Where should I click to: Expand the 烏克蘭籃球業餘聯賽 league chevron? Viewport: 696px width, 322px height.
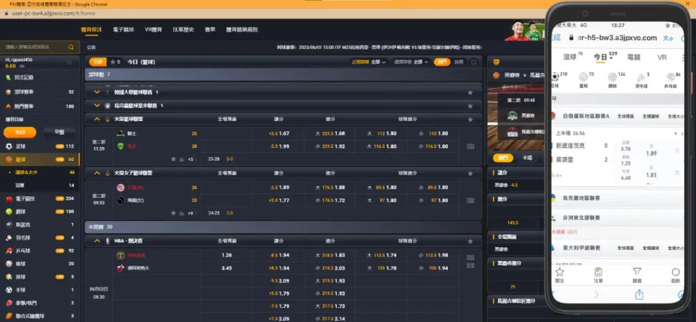(x=97, y=105)
